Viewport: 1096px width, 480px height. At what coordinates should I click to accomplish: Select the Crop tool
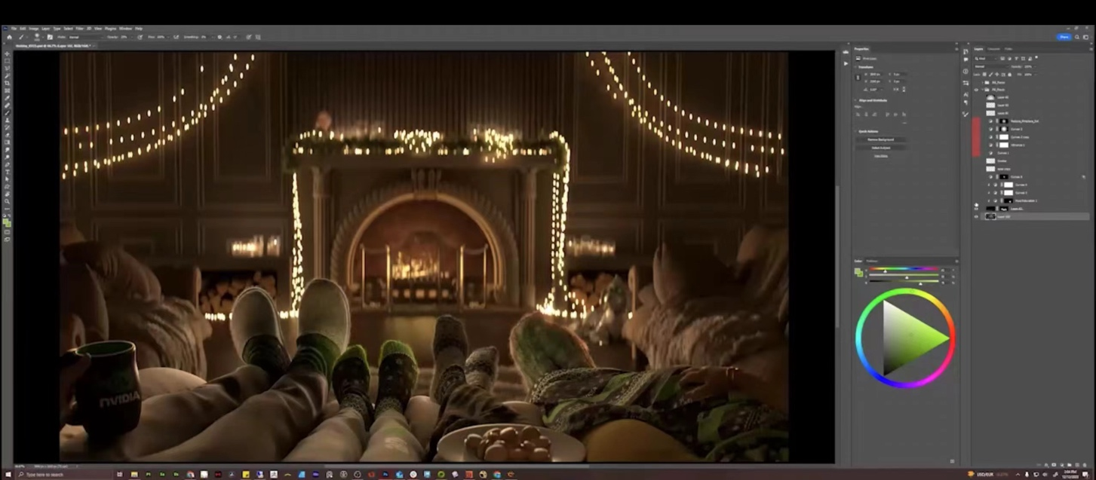6,82
